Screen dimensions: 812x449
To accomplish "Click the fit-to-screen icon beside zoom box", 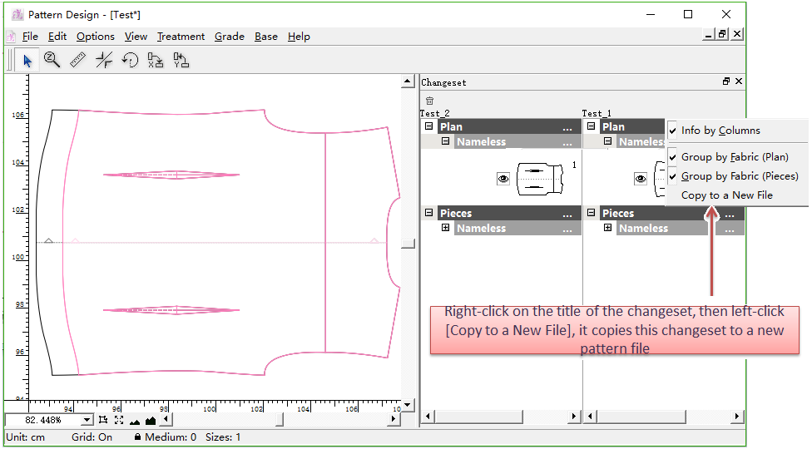I will pyautogui.click(x=119, y=420).
